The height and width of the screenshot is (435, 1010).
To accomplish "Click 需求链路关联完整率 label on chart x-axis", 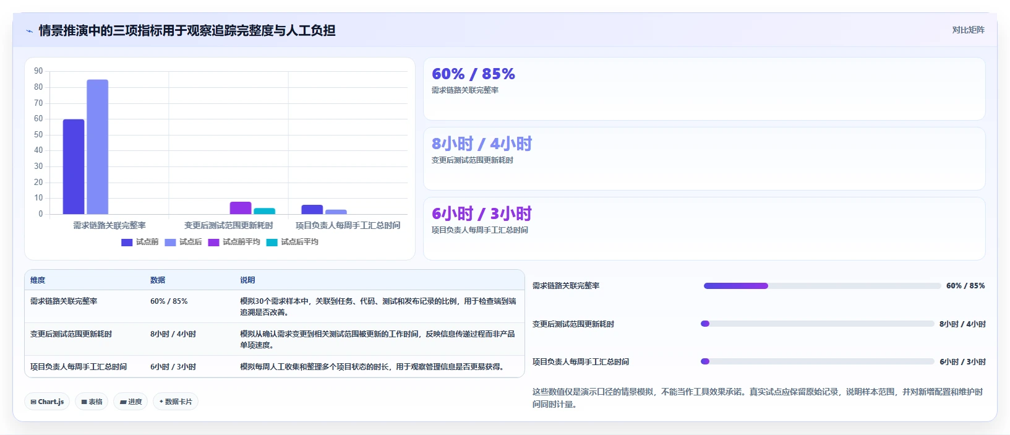I will coord(109,226).
